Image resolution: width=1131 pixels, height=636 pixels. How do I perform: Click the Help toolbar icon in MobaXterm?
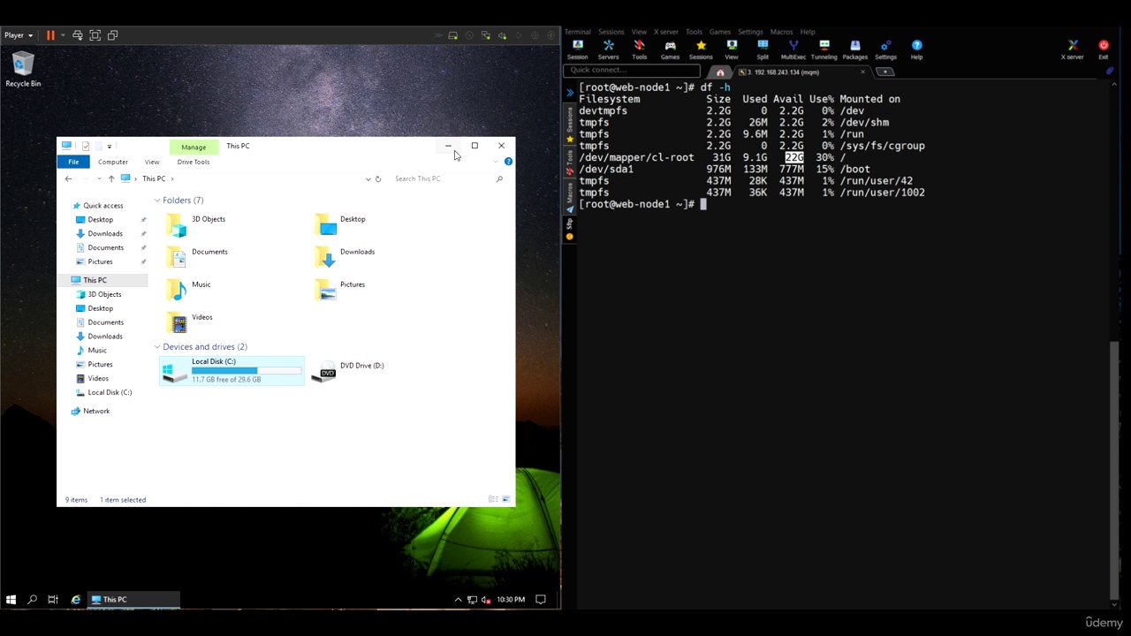click(916, 49)
